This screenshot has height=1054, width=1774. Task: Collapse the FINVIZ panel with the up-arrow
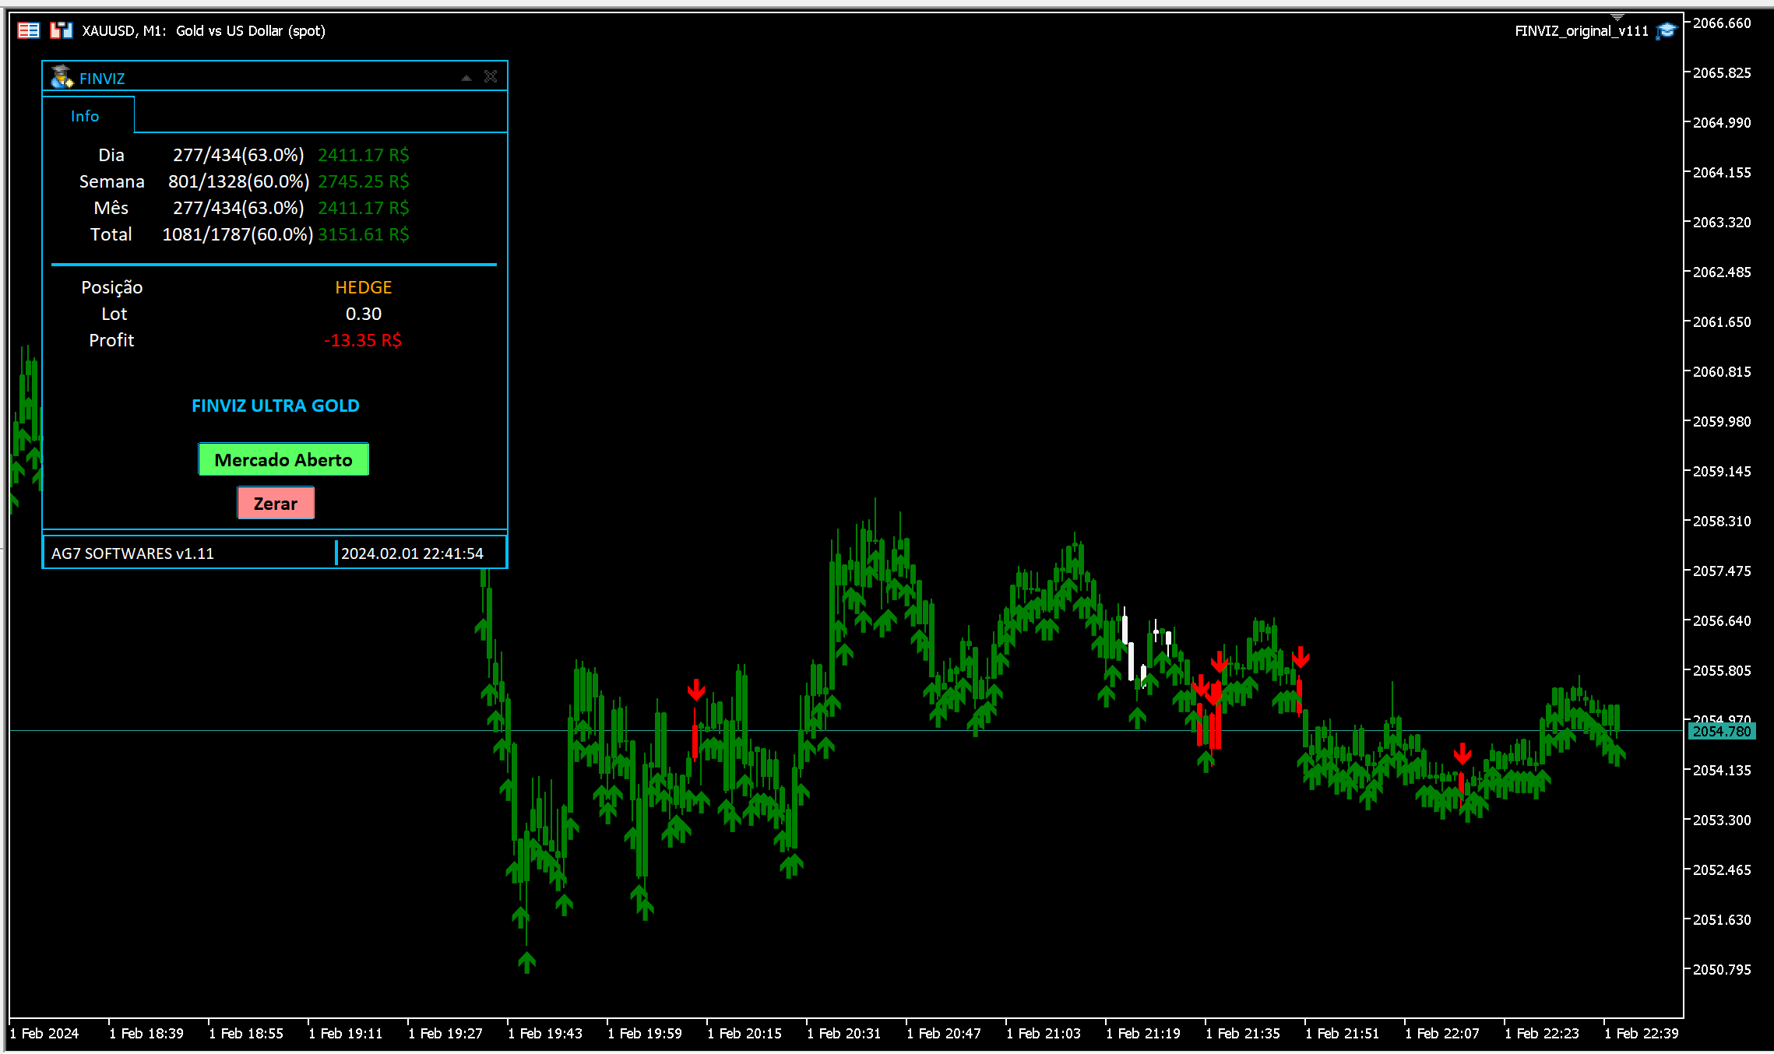click(x=466, y=77)
